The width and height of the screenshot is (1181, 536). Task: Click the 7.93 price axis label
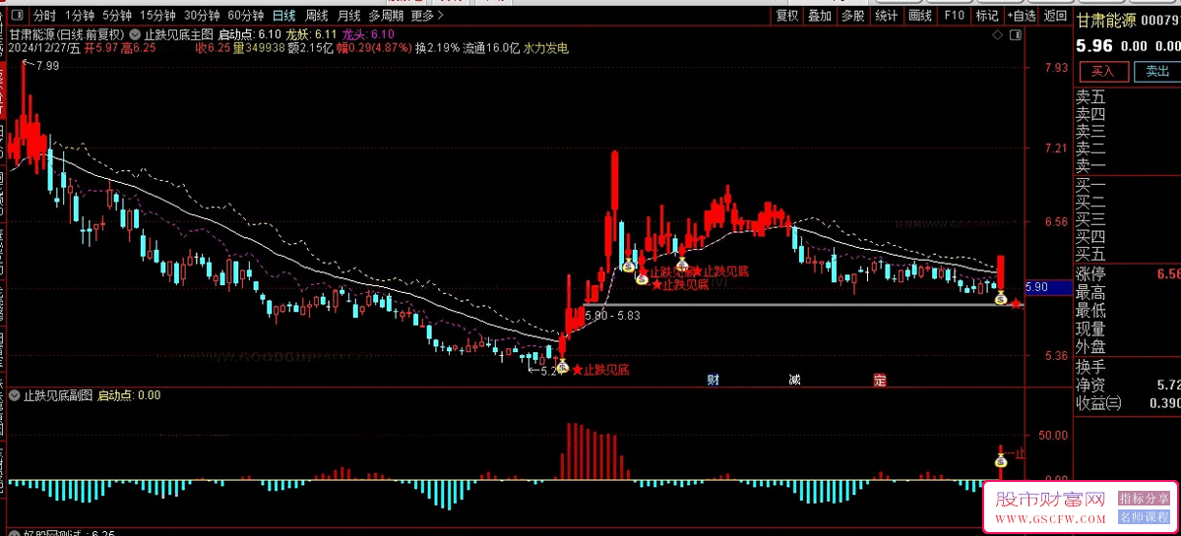(1056, 68)
